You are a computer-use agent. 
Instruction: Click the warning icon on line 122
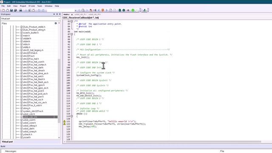[64, 124]
